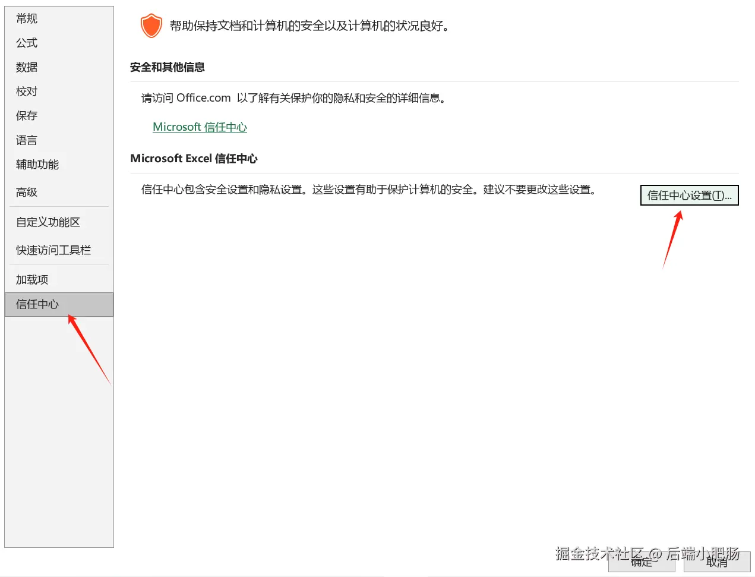Image resolution: width=755 pixels, height=577 pixels.
Task: Switch to 辅助功能 options
Action: pos(37,165)
